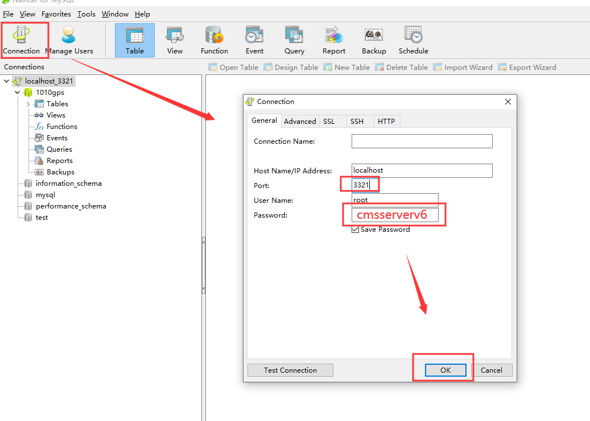Click the Connection Name input field
Screen dimensions: 590x421
point(422,141)
